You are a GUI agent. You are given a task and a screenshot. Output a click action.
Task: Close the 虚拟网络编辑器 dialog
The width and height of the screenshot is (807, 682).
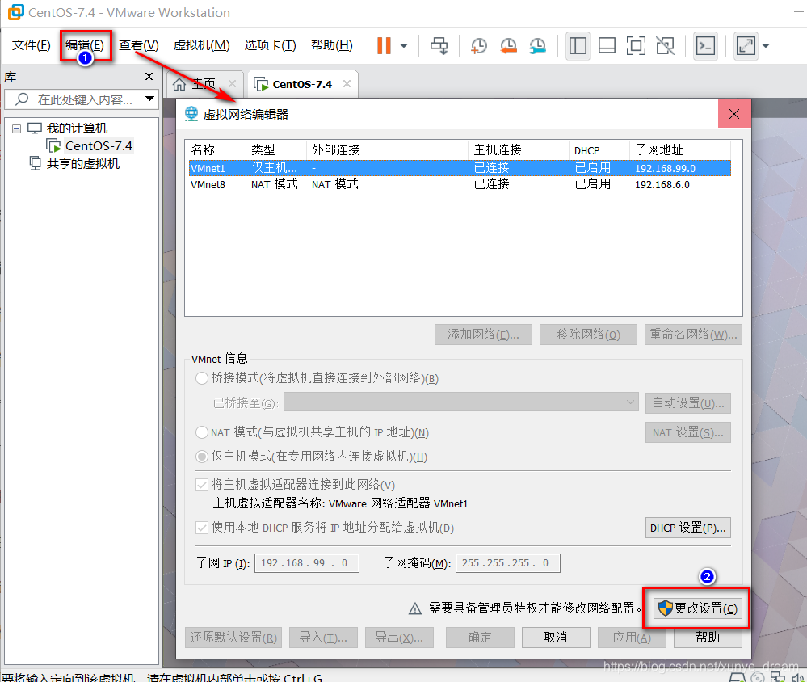click(x=734, y=114)
